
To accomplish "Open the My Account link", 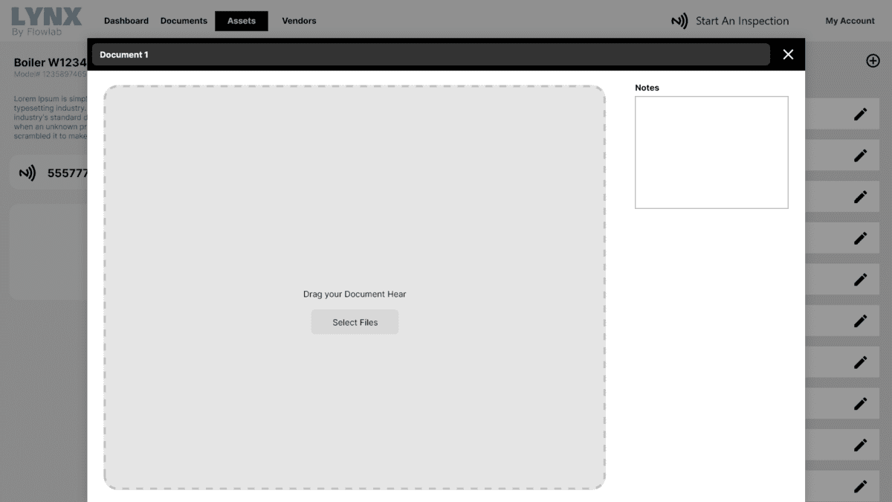I will tap(850, 21).
